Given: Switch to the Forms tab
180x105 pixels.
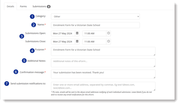Looking at the screenshot, I should click(x=23, y=6).
